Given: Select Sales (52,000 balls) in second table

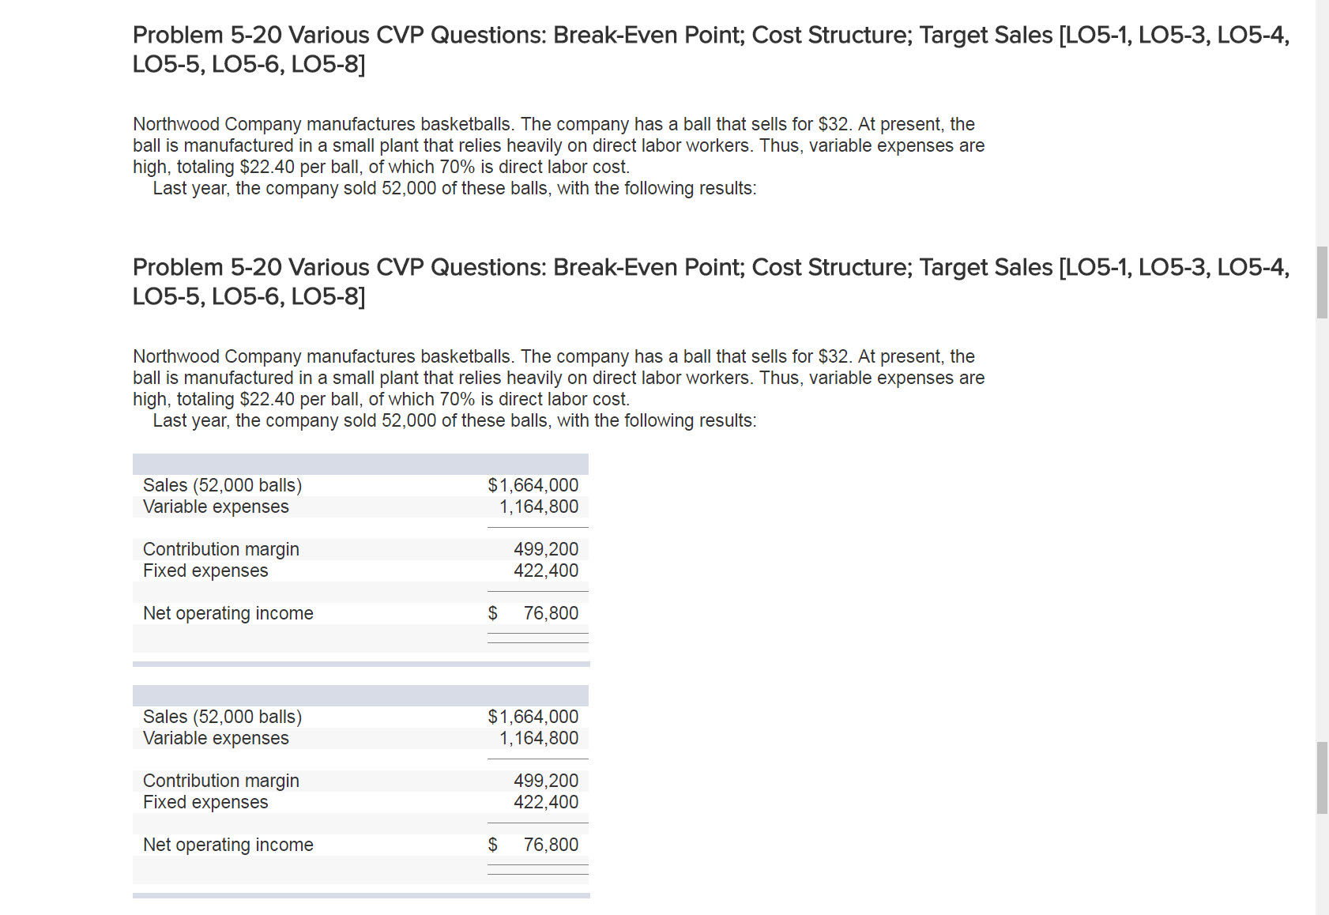Looking at the screenshot, I should tap(222, 717).
